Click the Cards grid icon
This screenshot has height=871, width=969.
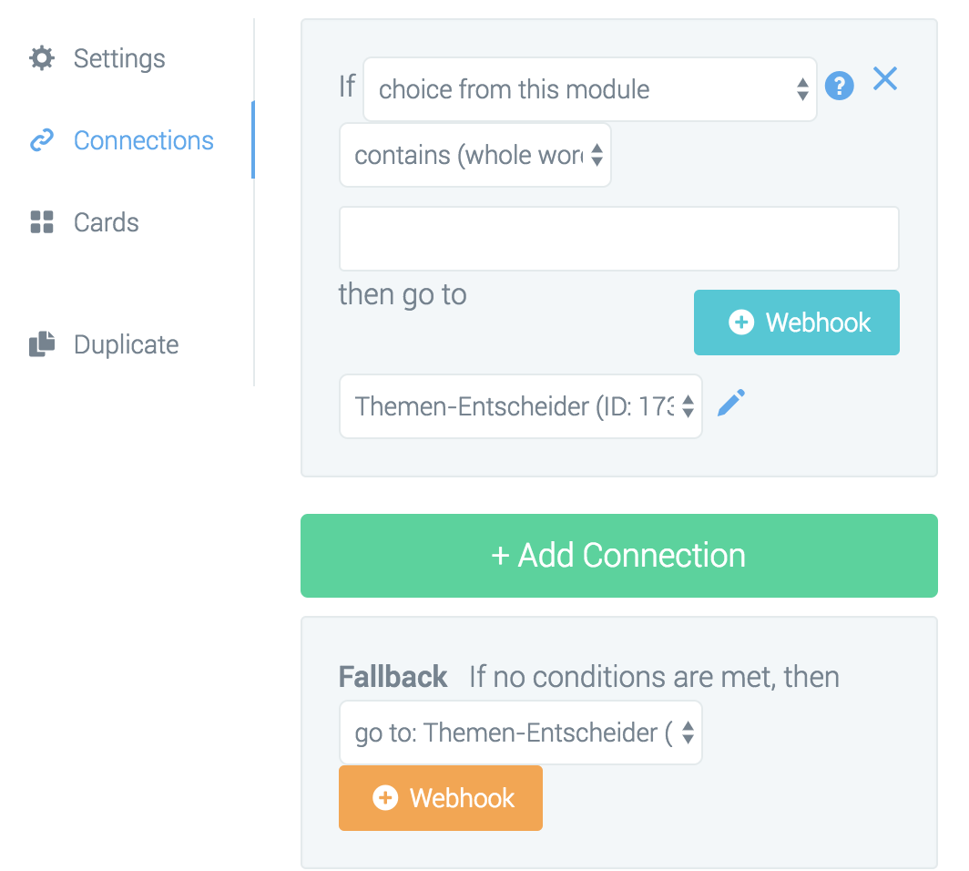[x=42, y=222]
